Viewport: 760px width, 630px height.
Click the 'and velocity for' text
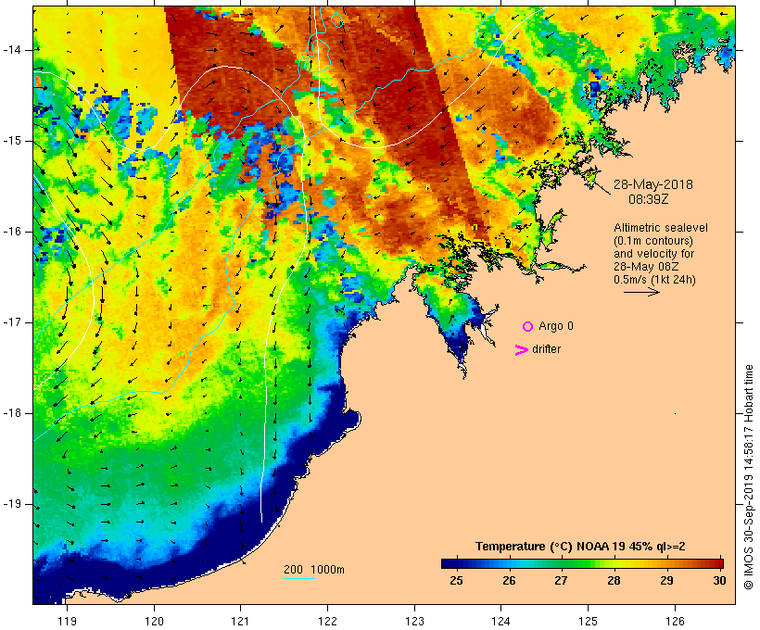653,254
